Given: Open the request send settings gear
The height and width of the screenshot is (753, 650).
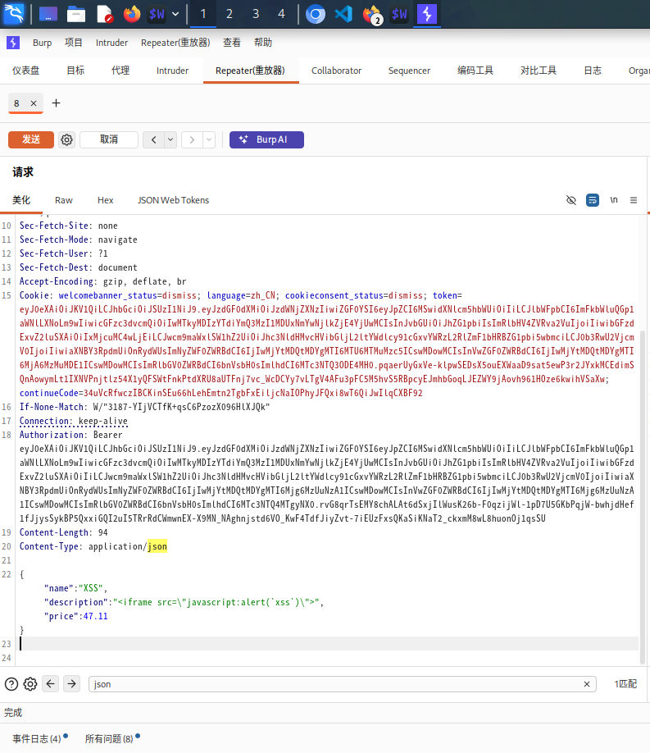Looking at the screenshot, I should click(x=66, y=139).
